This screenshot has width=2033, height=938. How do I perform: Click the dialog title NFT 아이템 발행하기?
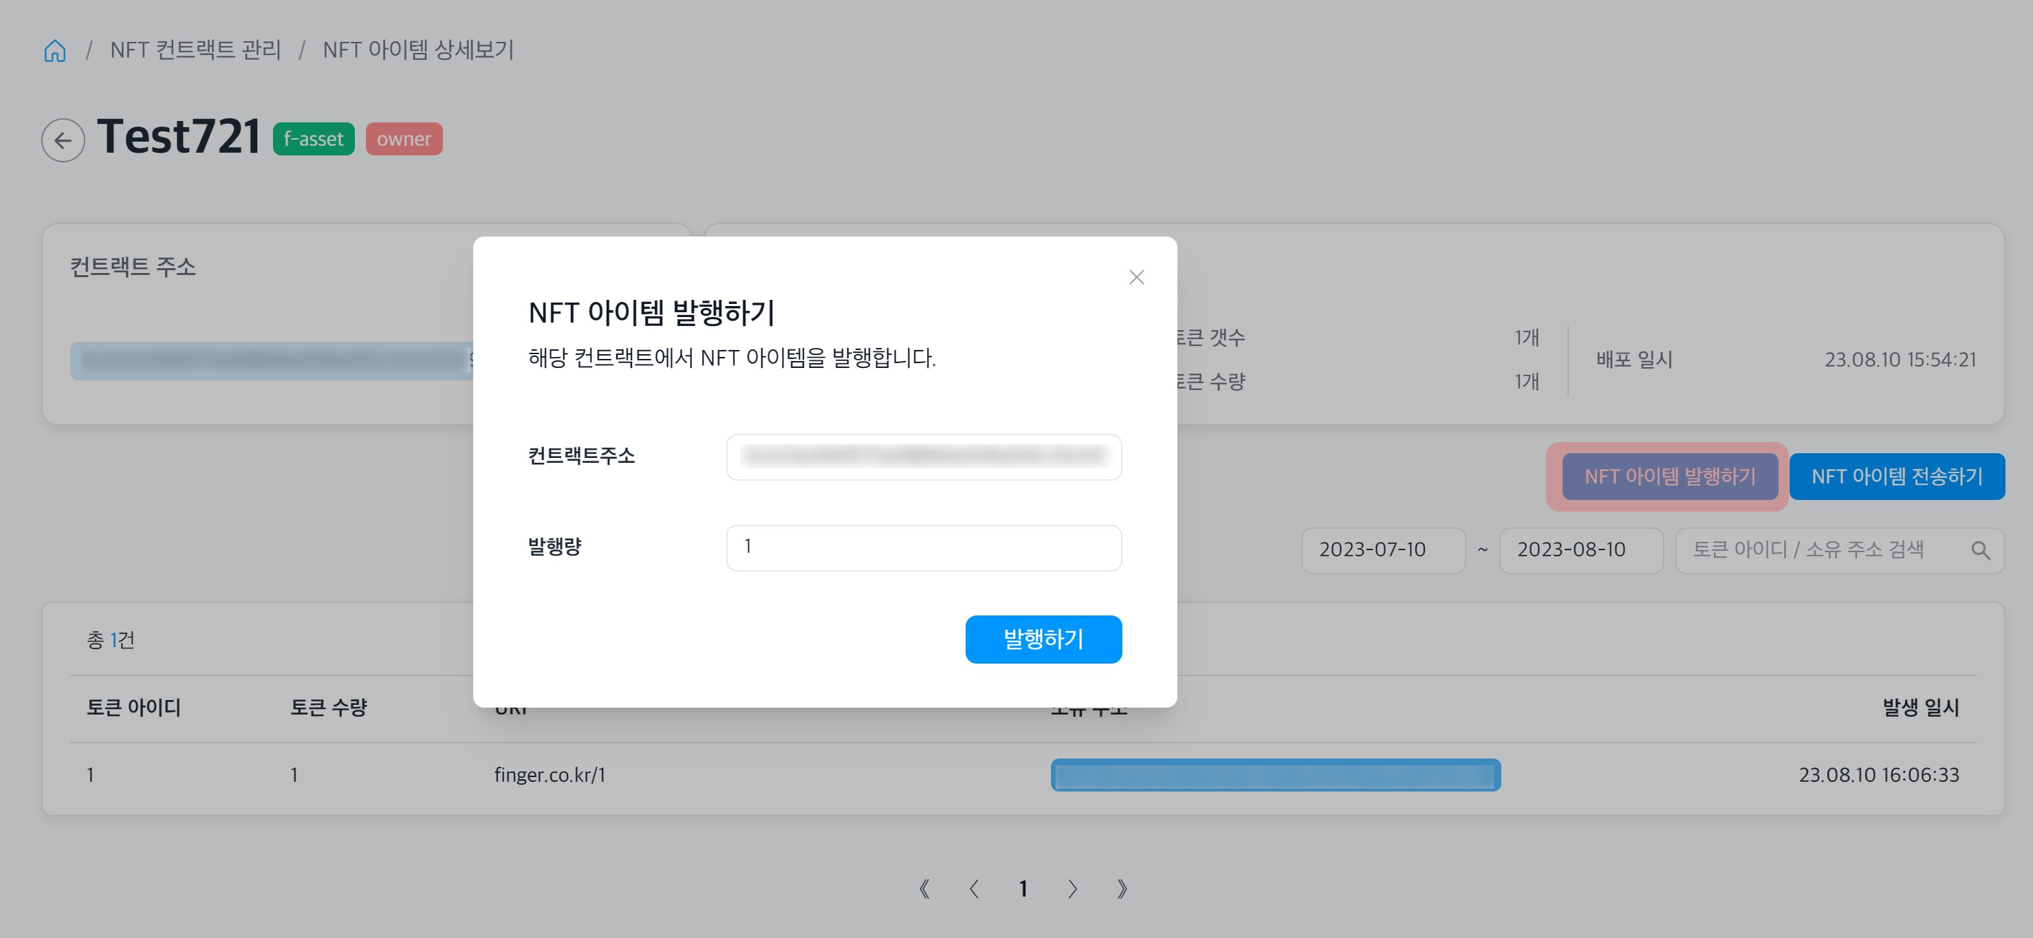point(651,312)
